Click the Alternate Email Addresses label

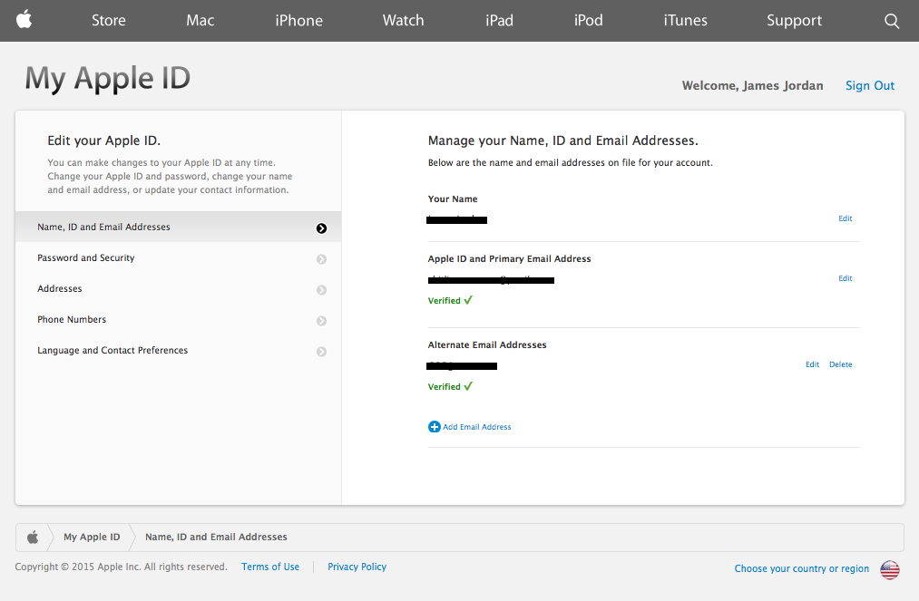coord(487,345)
